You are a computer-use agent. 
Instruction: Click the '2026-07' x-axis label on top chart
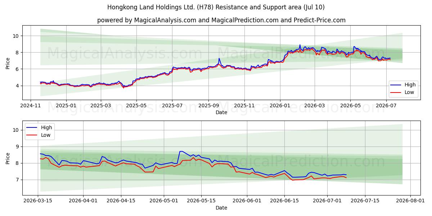386,106
